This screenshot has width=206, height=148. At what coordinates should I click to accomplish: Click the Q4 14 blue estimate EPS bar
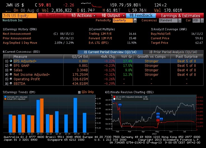[75, 115]
